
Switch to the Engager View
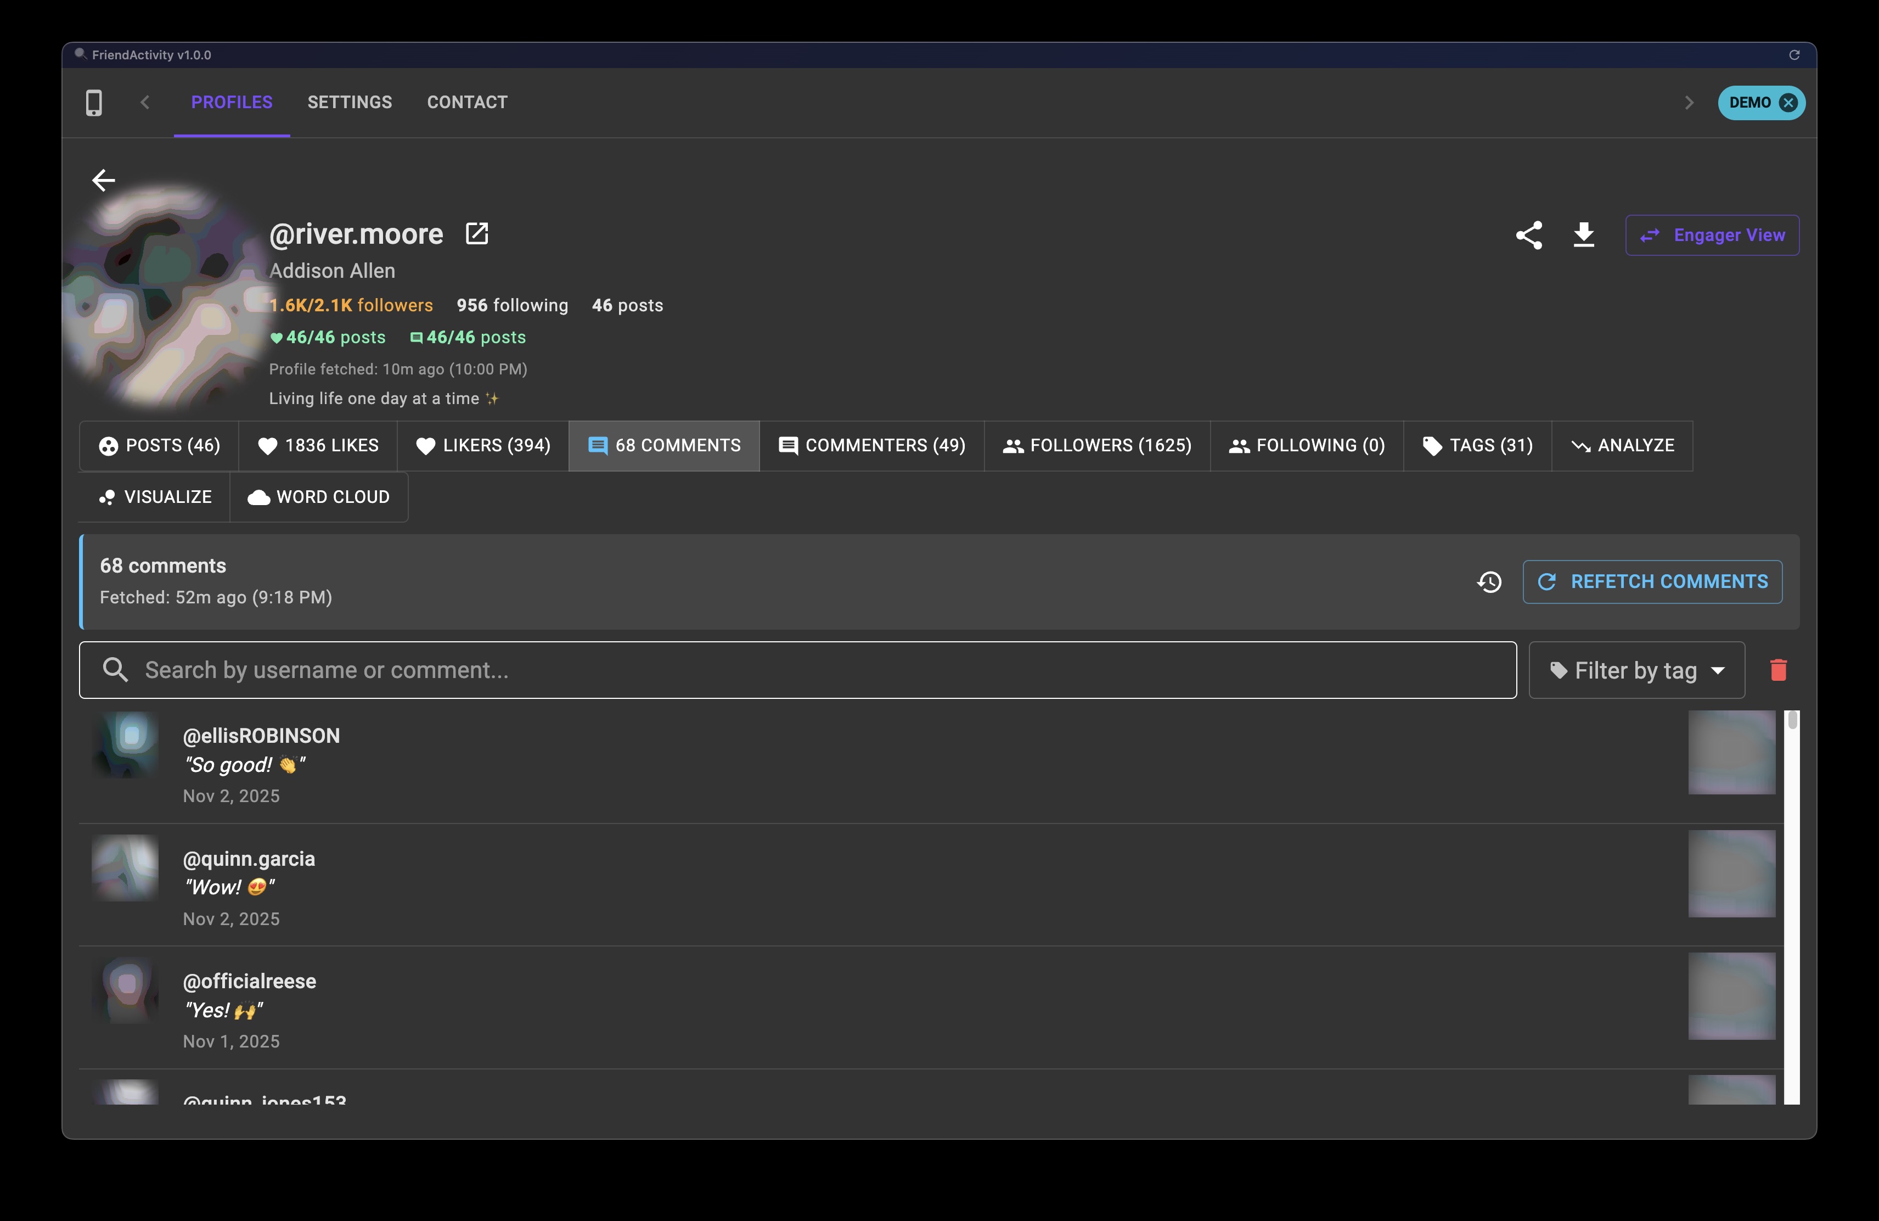click(x=1712, y=234)
